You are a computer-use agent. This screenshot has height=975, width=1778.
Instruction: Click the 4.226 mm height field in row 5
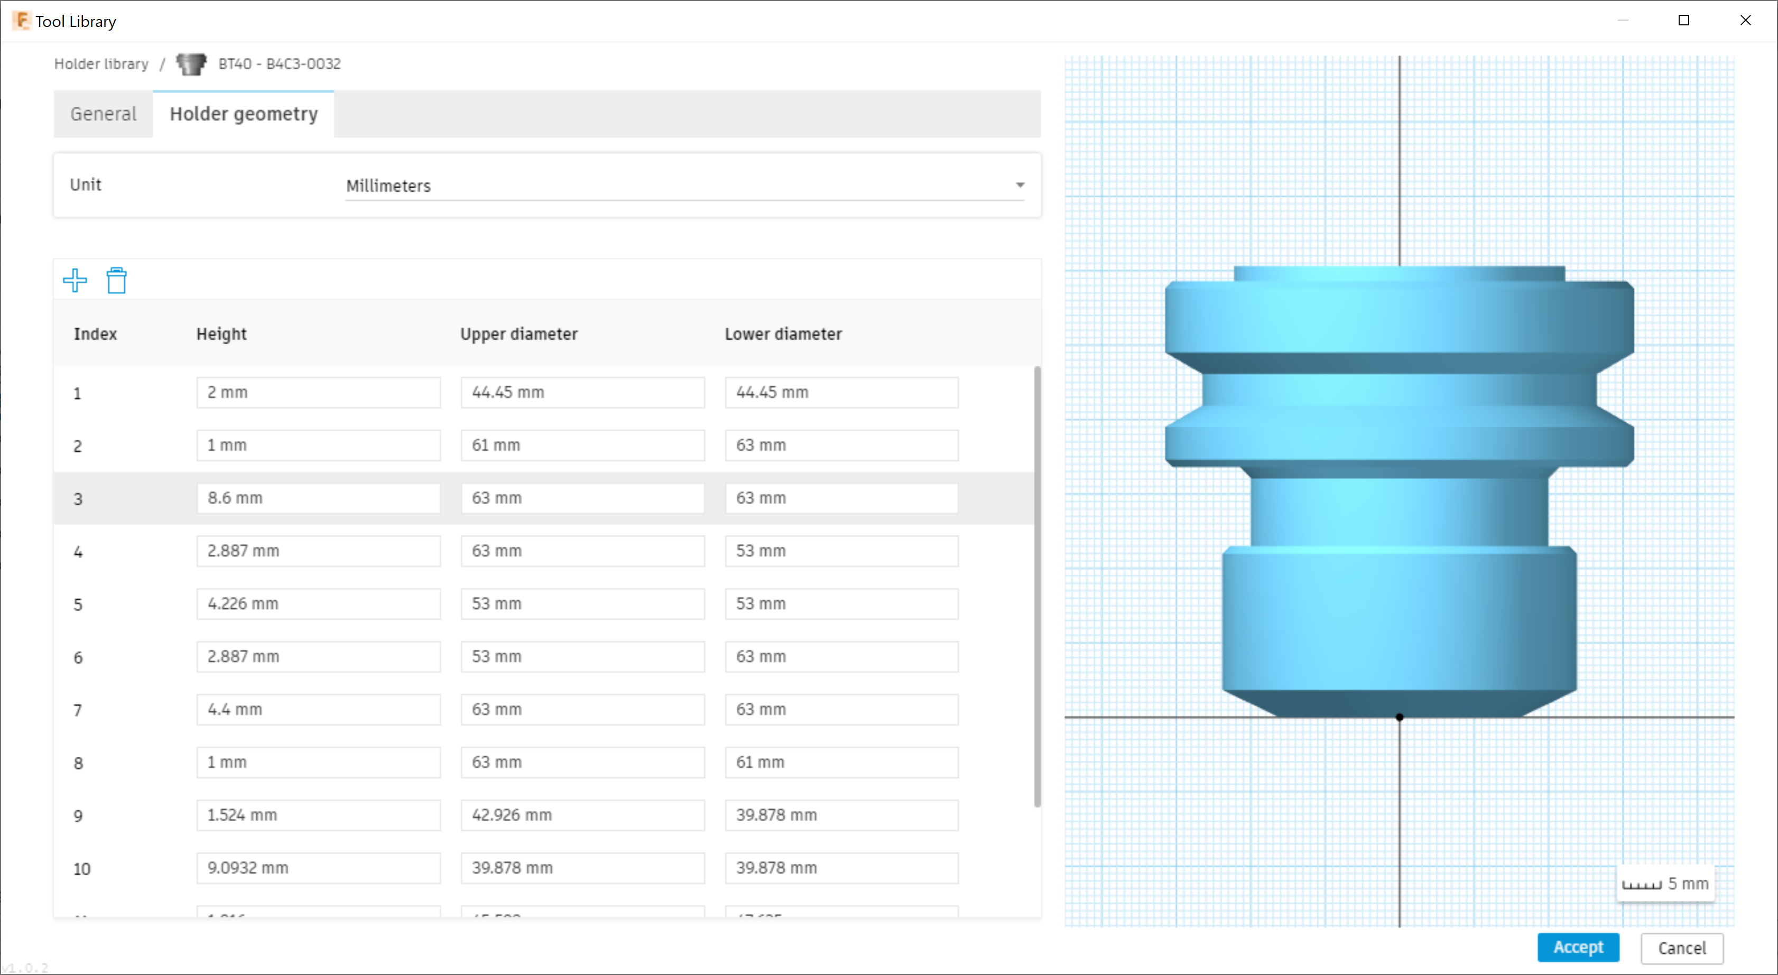point(318,603)
